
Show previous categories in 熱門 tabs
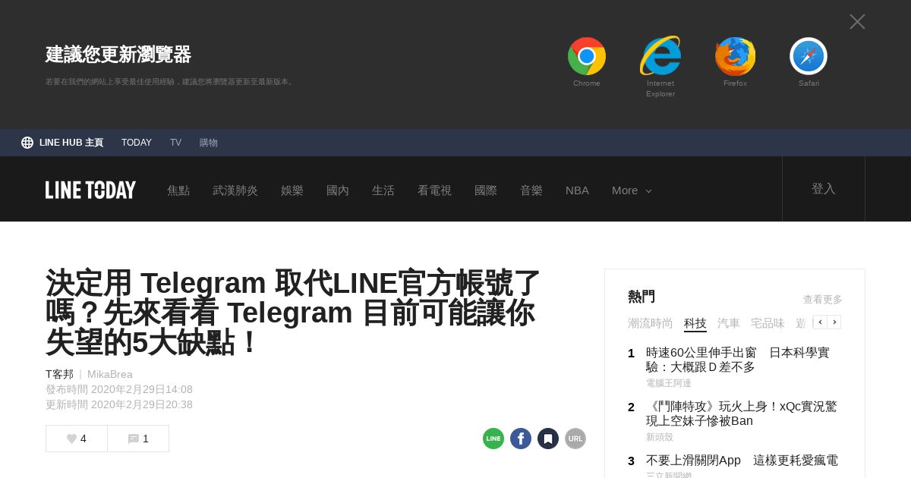tap(820, 322)
